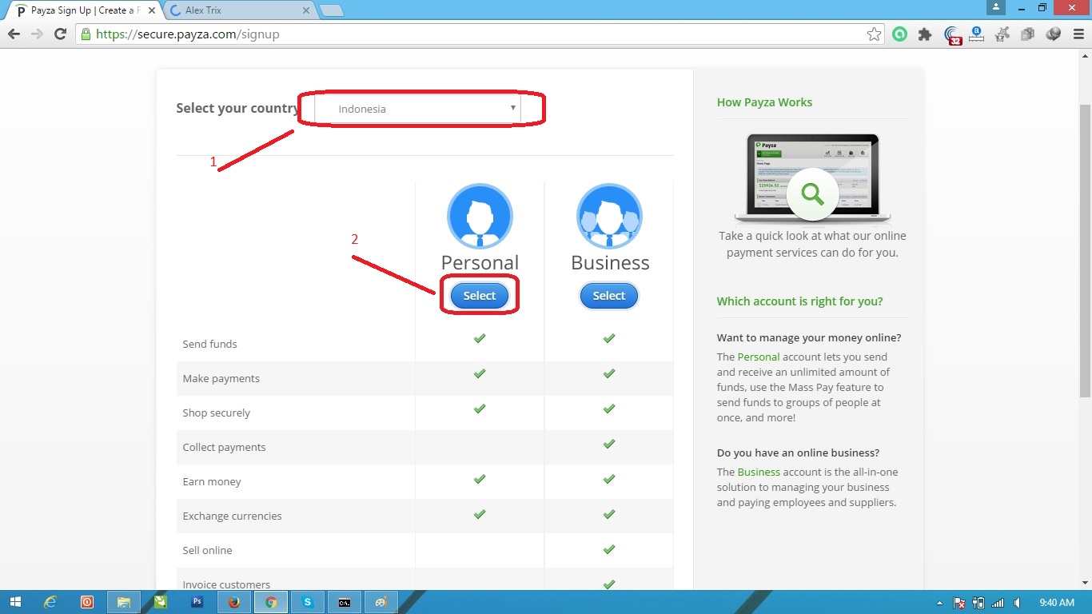Open Paint from the taskbar
Image resolution: width=1092 pixels, height=614 pixels.
pos(381,602)
